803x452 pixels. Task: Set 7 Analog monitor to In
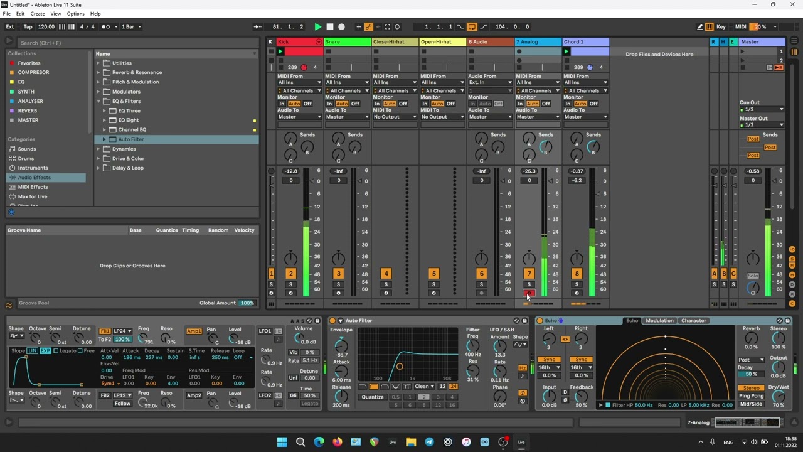[521, 104]
